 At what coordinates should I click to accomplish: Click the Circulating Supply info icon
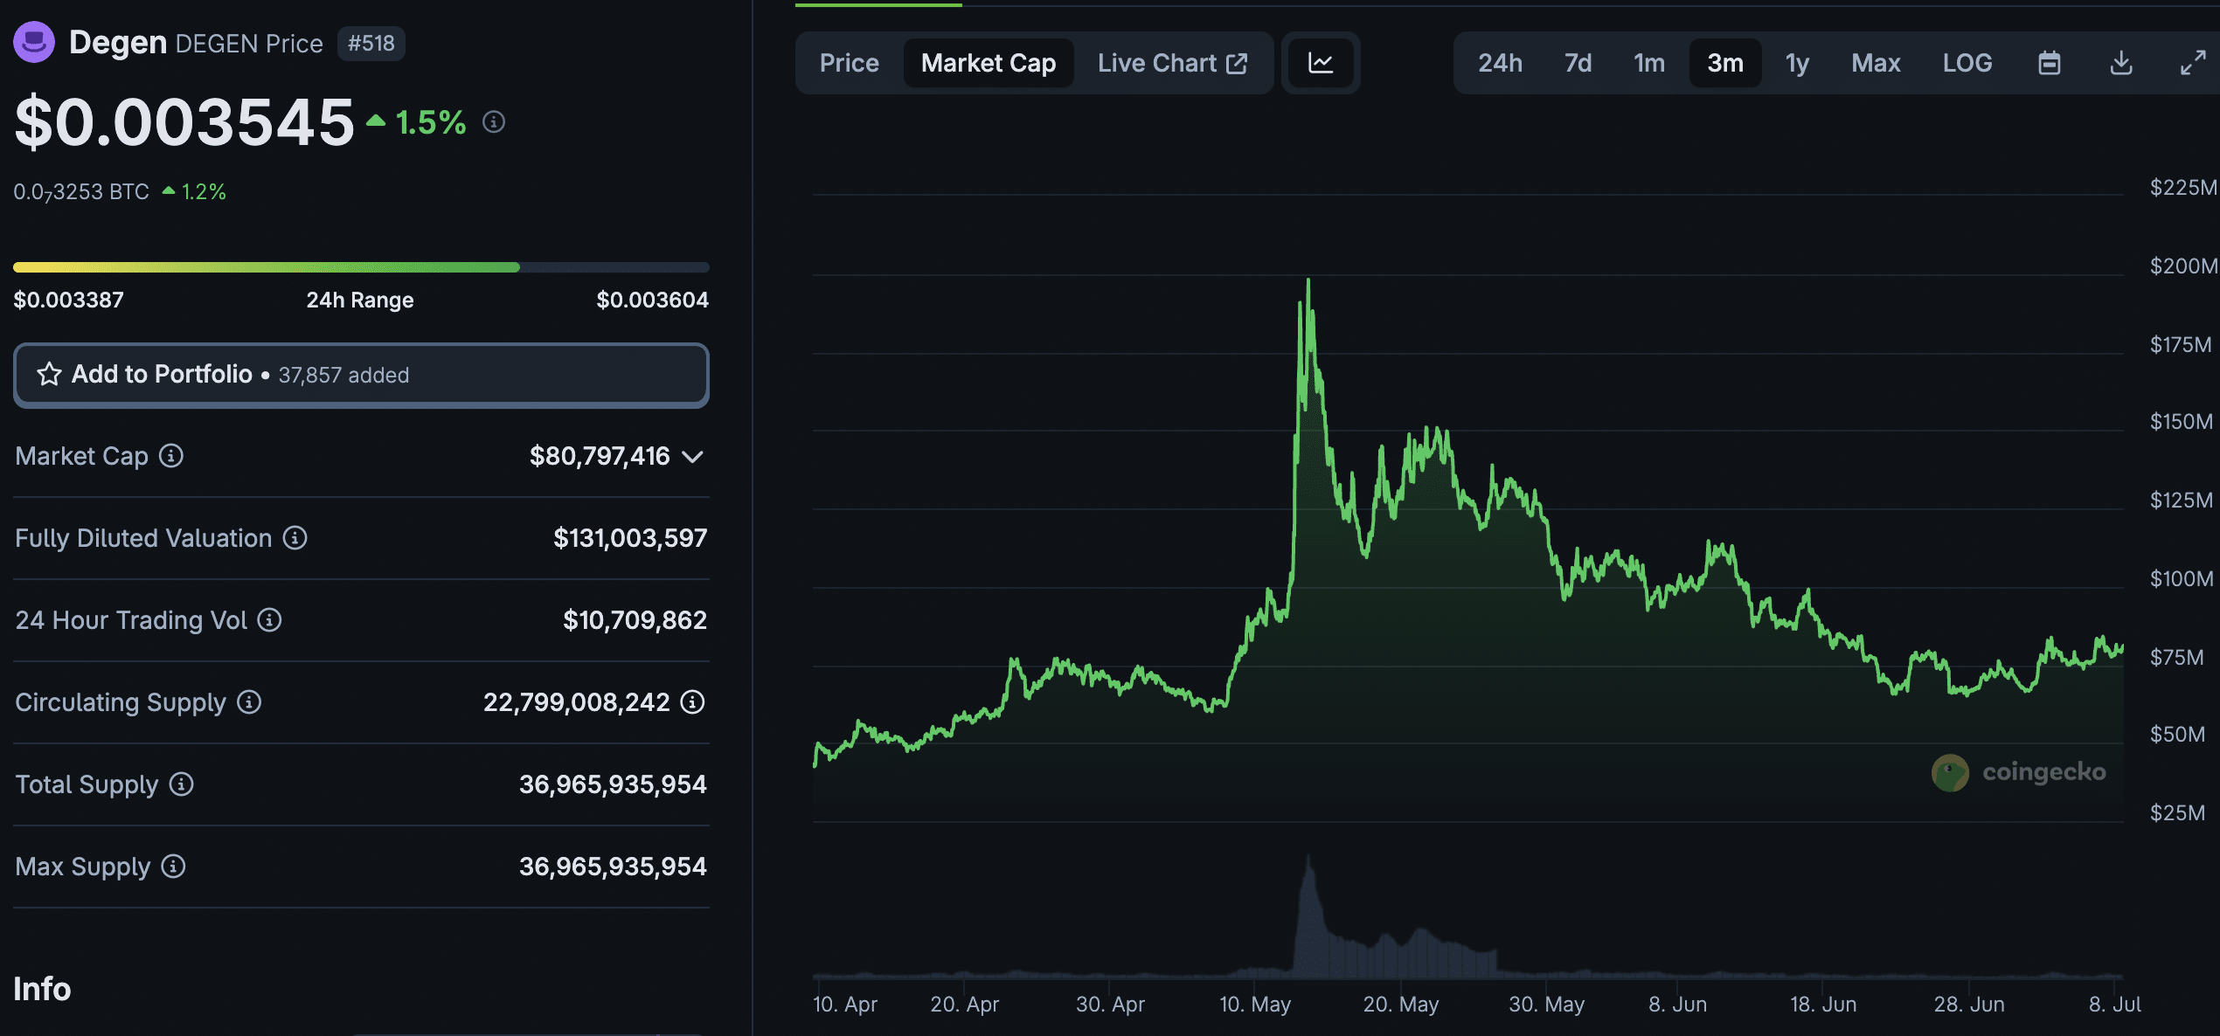point(249,702)
